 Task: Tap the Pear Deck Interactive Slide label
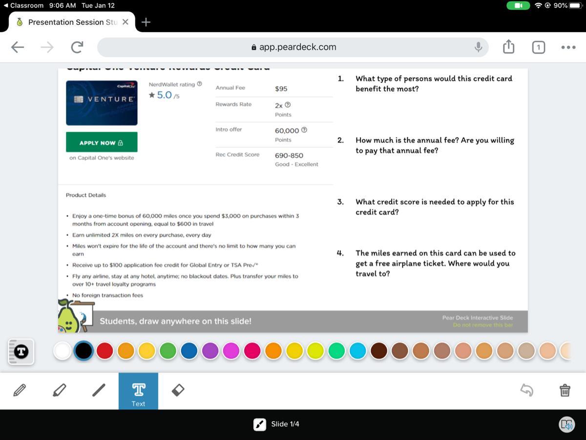pyautogui.click(x=478, y=317)
